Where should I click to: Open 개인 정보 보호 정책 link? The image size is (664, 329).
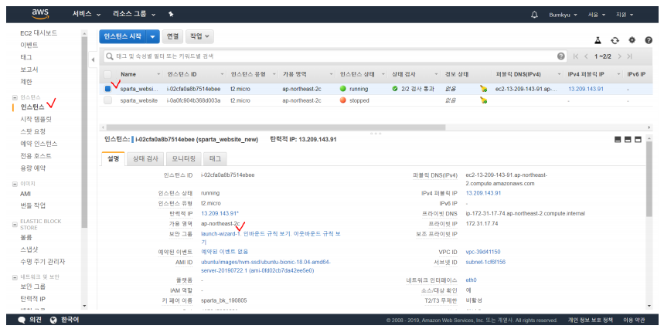[590, 321]
